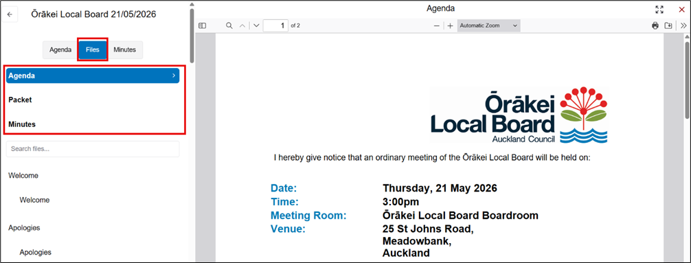Click the 'Thursday, 21 May 2026' date text
The height and width of the screenshot is (263, 691).
pos(440,188)
